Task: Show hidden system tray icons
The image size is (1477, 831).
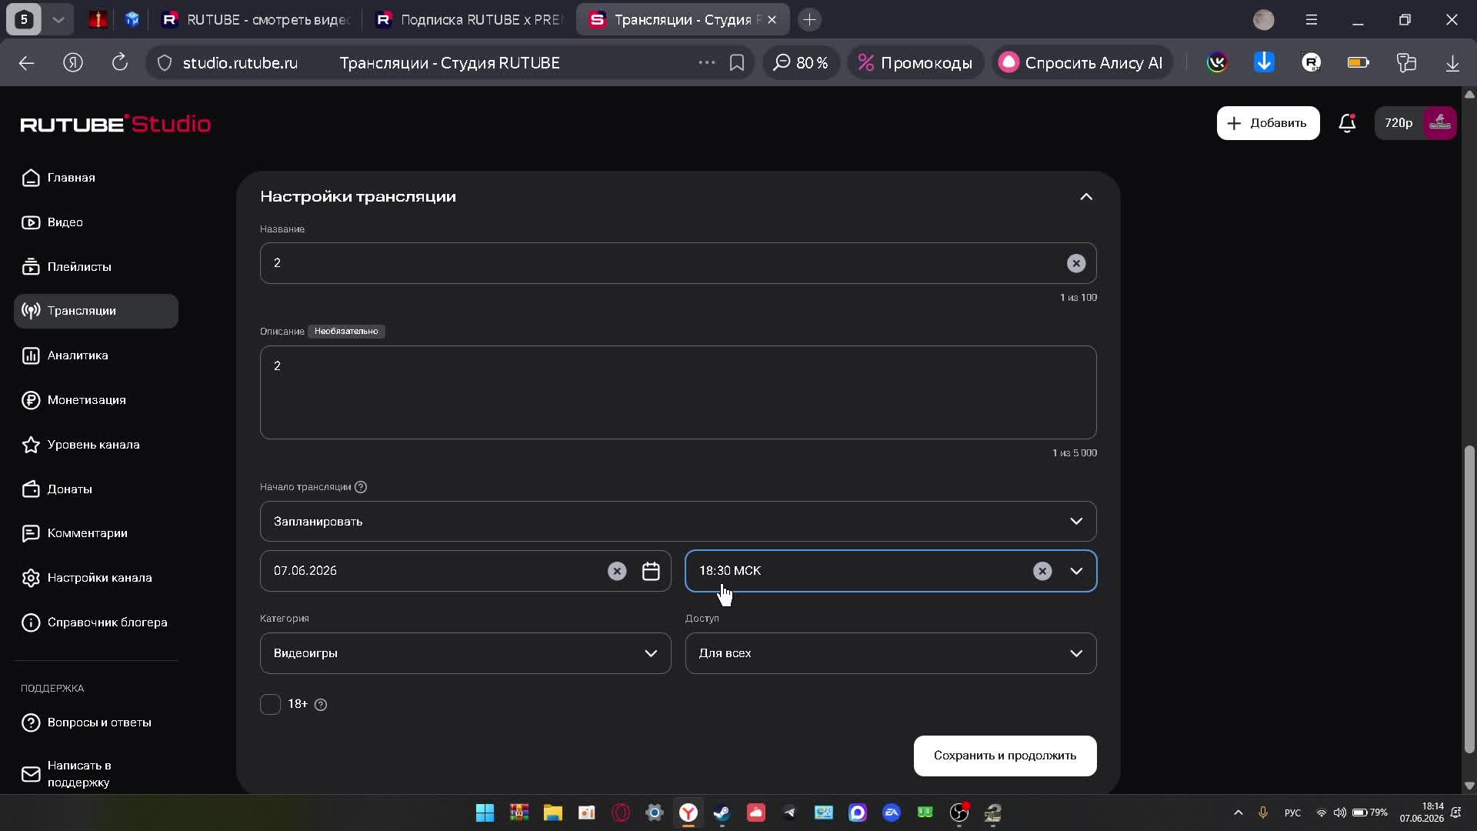Action: (1238, 813)
